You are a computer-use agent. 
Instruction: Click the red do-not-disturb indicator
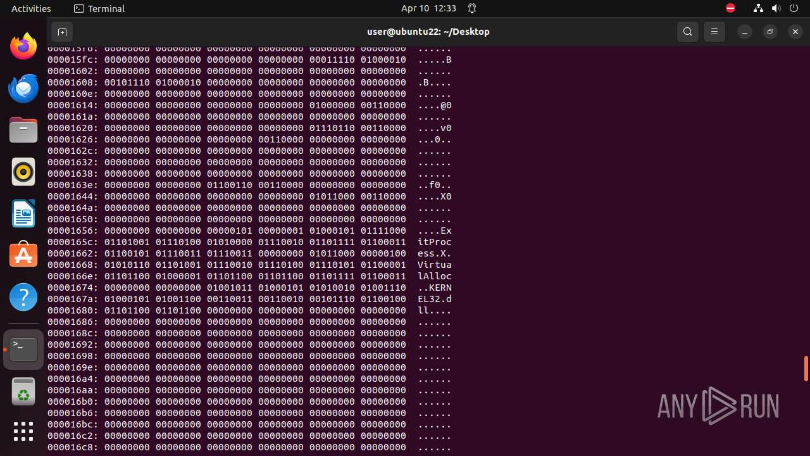click(731, 8)
